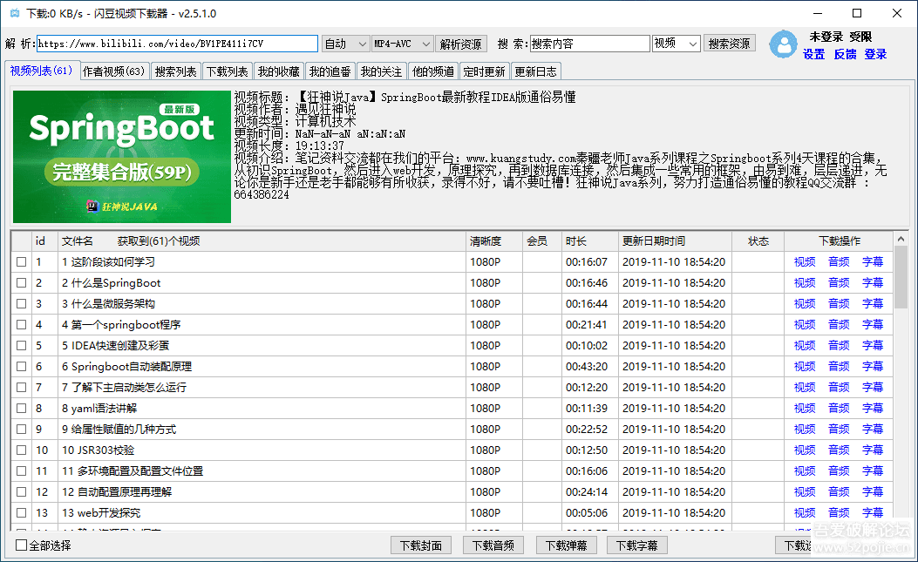Screen dimensions: 918x562
Task: Click the 解析资源 button
Action: pyautogui.click(x=461, y=44)
